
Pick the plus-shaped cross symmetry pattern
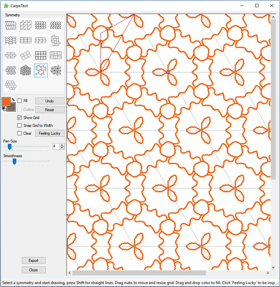point(26,55)
